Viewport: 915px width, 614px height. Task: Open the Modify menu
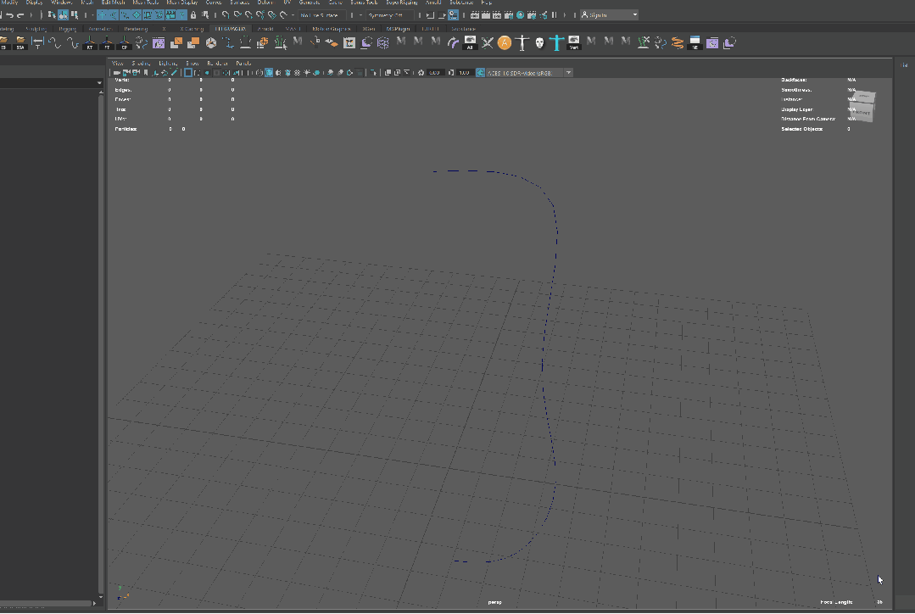tap(10, 3)
